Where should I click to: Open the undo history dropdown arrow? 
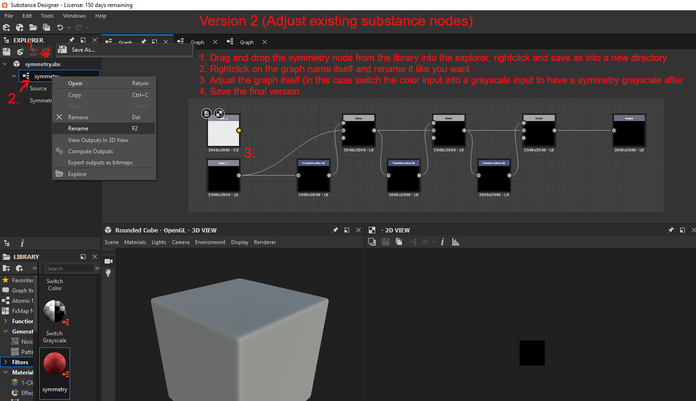point(69,27)
